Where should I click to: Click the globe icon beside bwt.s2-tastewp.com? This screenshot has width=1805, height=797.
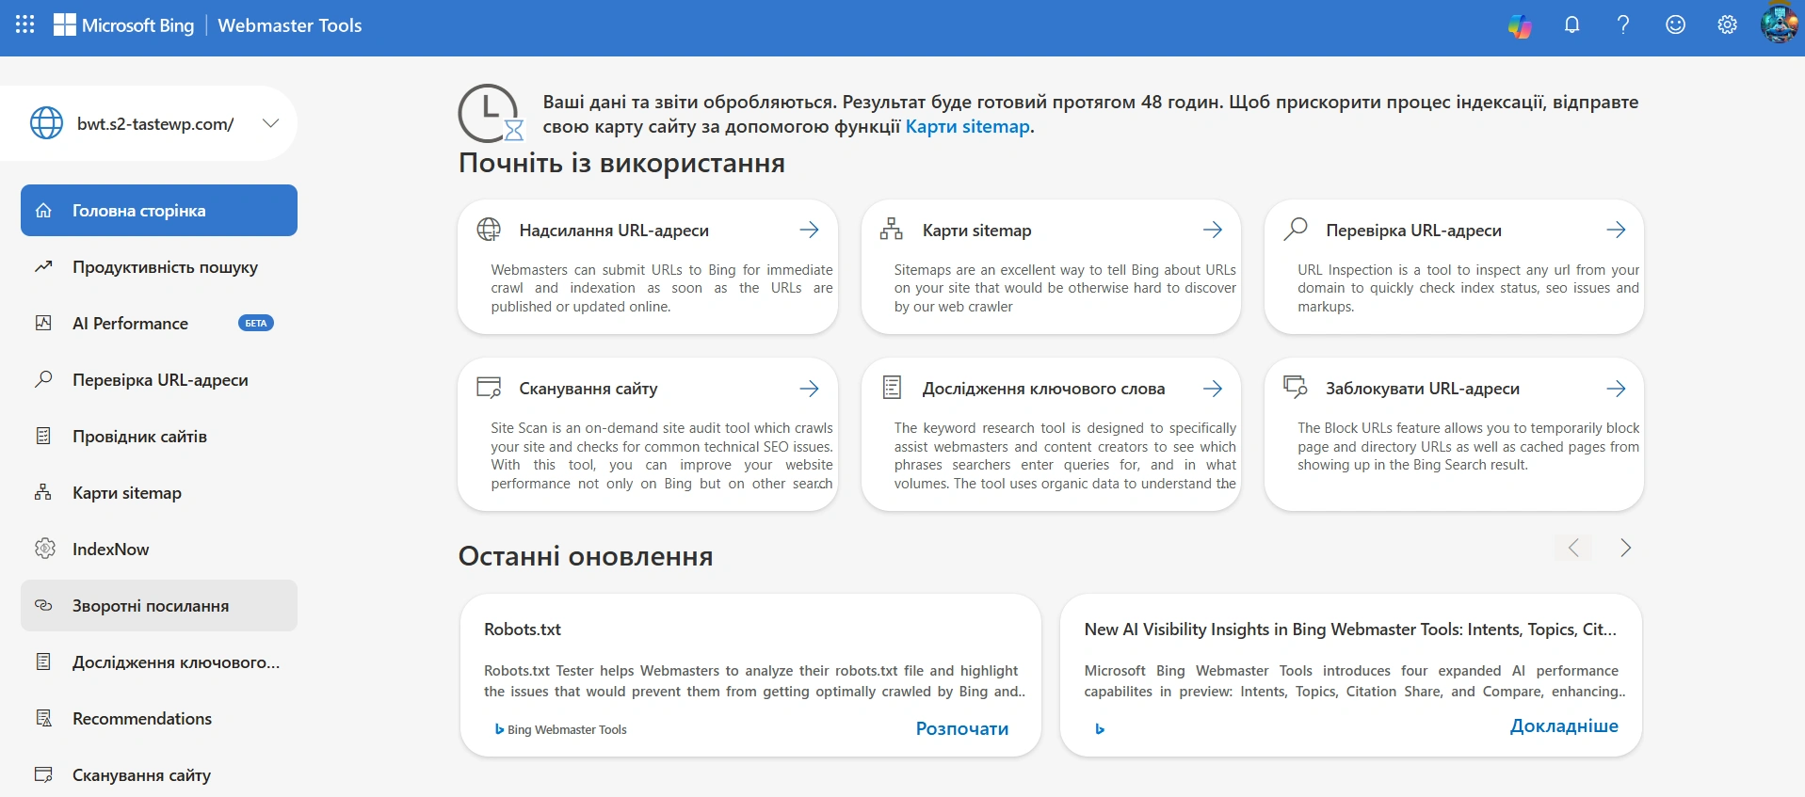[x=46, y=123]
